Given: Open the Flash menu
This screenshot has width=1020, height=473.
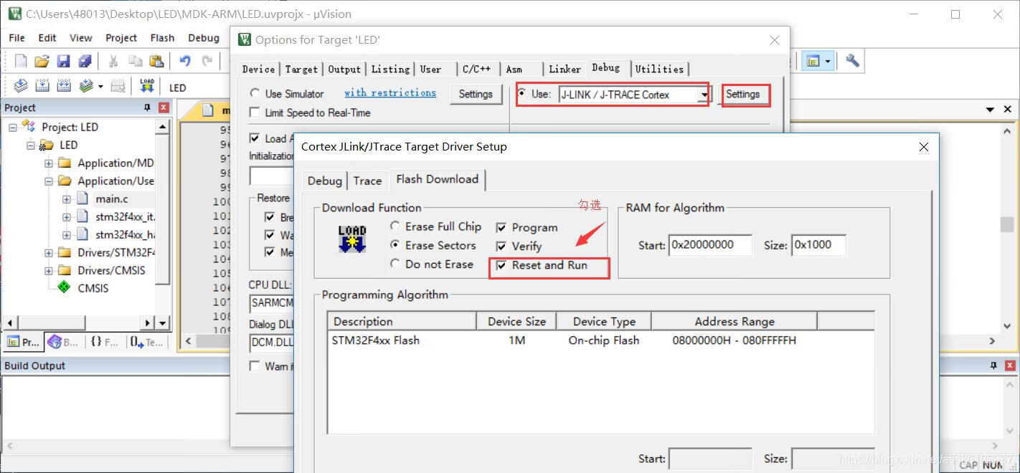Looking at the screenshot, I should click(162, 38).
